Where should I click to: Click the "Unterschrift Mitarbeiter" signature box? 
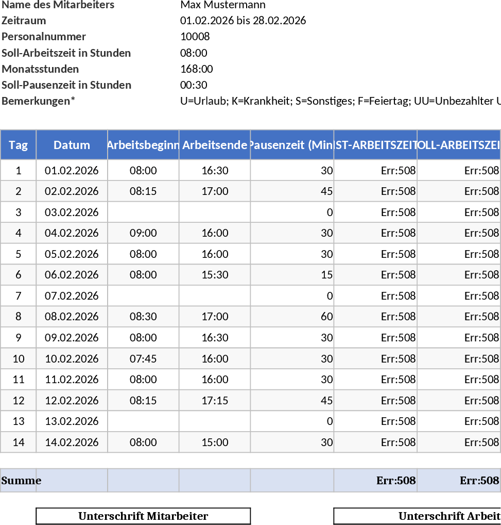[x=143, y=516]
